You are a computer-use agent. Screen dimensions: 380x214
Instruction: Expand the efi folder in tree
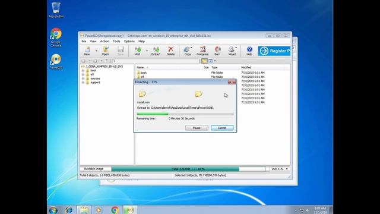83,74
